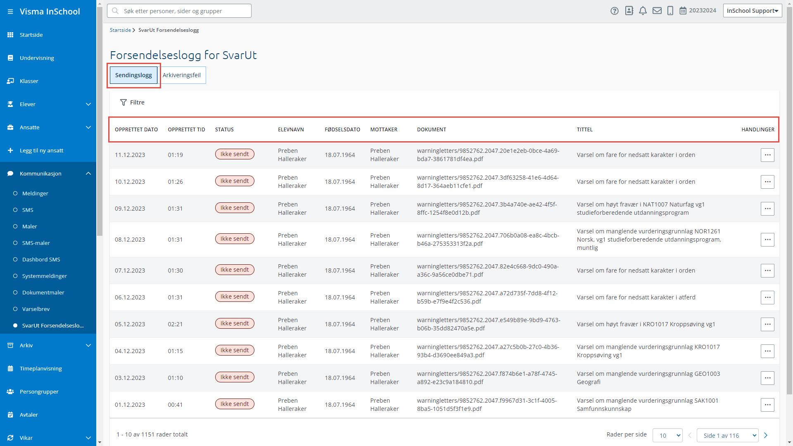The height and width of the screenshot is (446, 793).
Task: Go to next page arrow
Action: pyautogui.click(x=766, y=435)
